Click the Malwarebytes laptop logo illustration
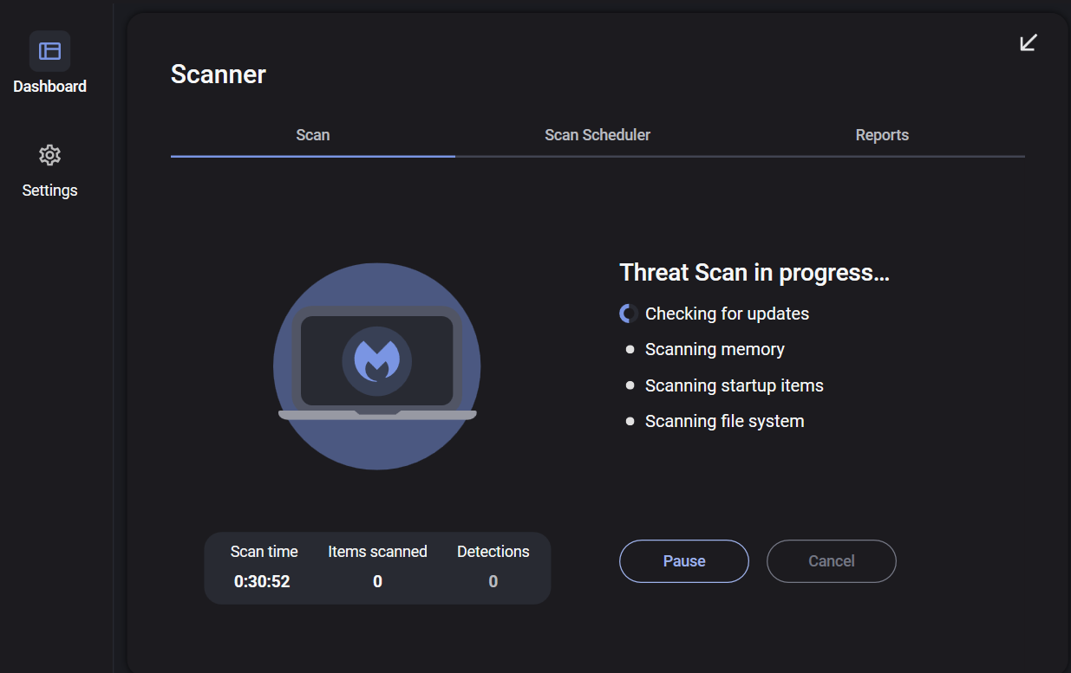The image size is (1071, 673). tap(377, 366)
